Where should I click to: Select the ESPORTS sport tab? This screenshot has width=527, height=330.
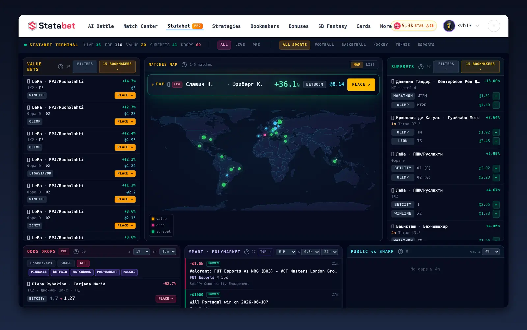click(x=426, y=45)
